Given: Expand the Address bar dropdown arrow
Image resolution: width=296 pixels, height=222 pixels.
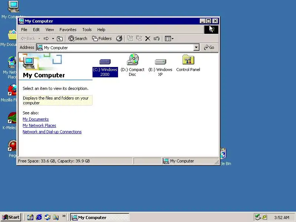Looking at the screenshot, I should pos(196,48).
